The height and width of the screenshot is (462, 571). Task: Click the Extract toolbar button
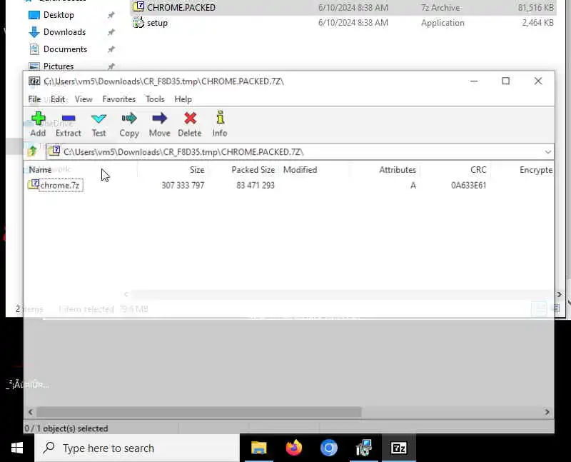[69, 124]
